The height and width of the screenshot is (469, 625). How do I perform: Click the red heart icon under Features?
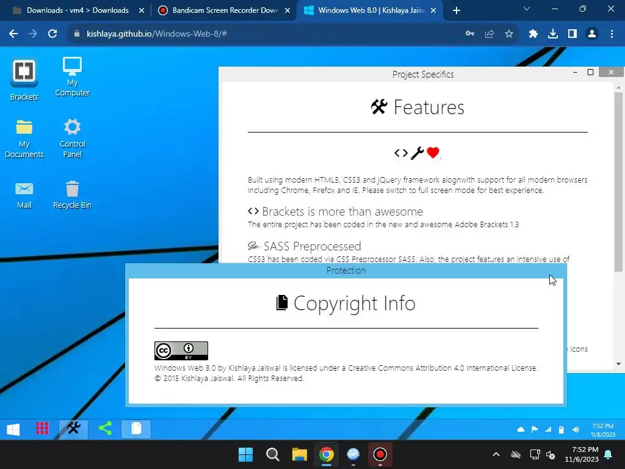coord(433,152)
